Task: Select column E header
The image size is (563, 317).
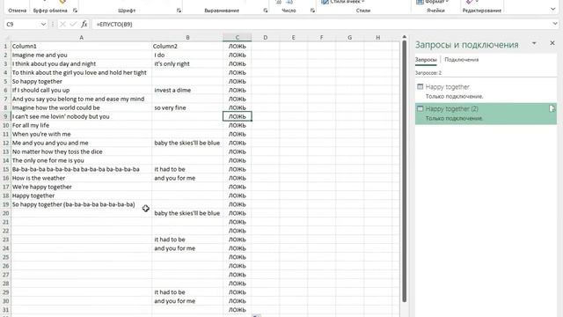Action: tap(293, 37)
